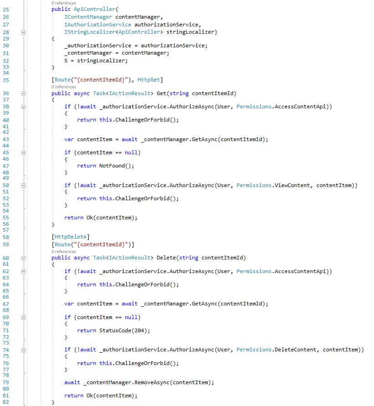Click AccessContentApi on line 62
Screen dimensions: 374x406
point(300,271)
